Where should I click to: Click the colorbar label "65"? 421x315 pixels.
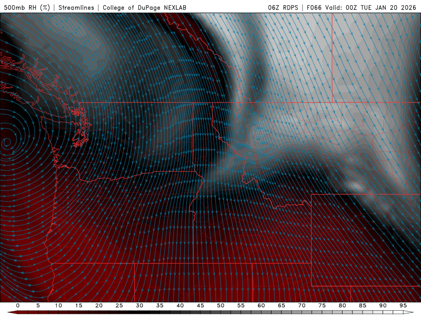[x=282, y=306]
